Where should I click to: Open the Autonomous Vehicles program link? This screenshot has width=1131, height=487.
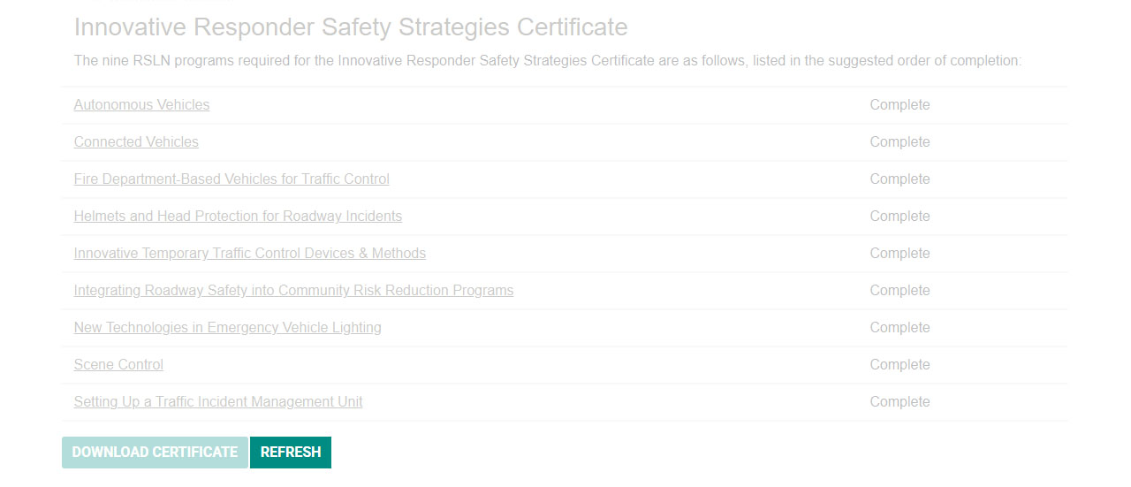click(141, 105)
